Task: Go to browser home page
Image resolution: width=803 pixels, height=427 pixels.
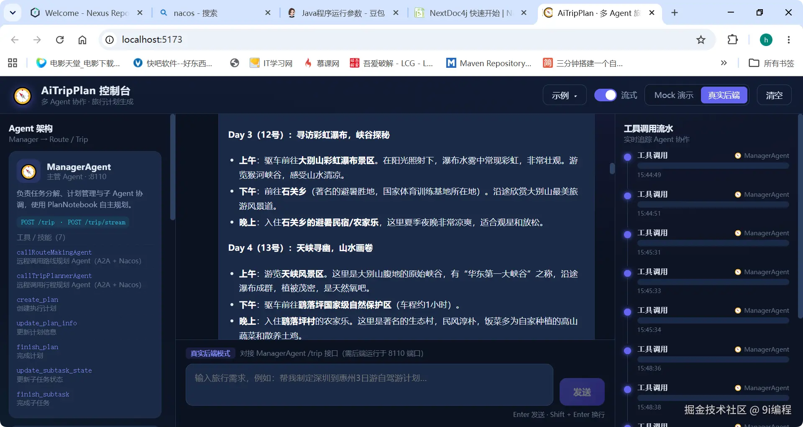Action: click(82, 40)
